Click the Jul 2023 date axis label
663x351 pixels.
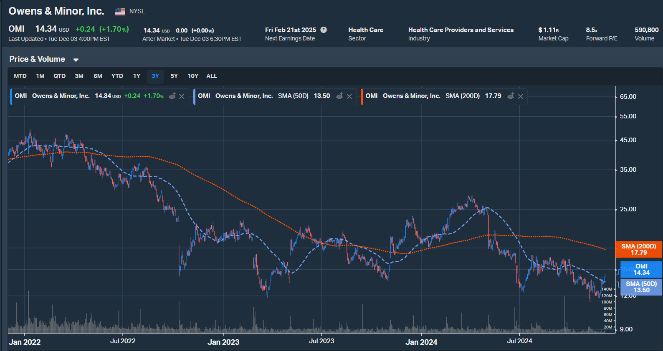click(x=321, y=341)
